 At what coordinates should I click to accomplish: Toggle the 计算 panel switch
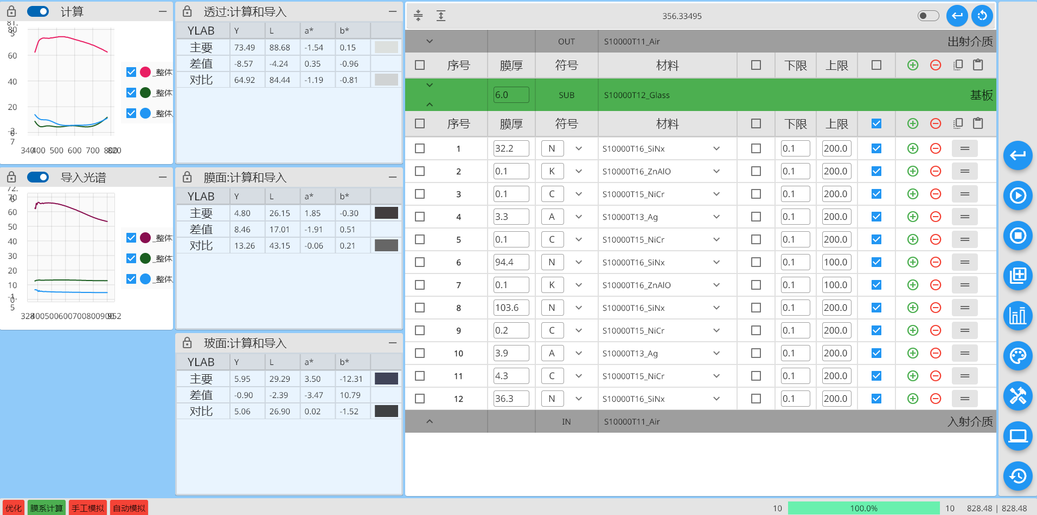click(x=38, y=11)
